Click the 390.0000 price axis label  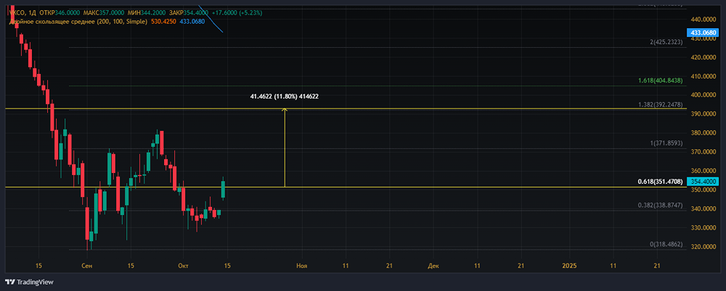703,114
